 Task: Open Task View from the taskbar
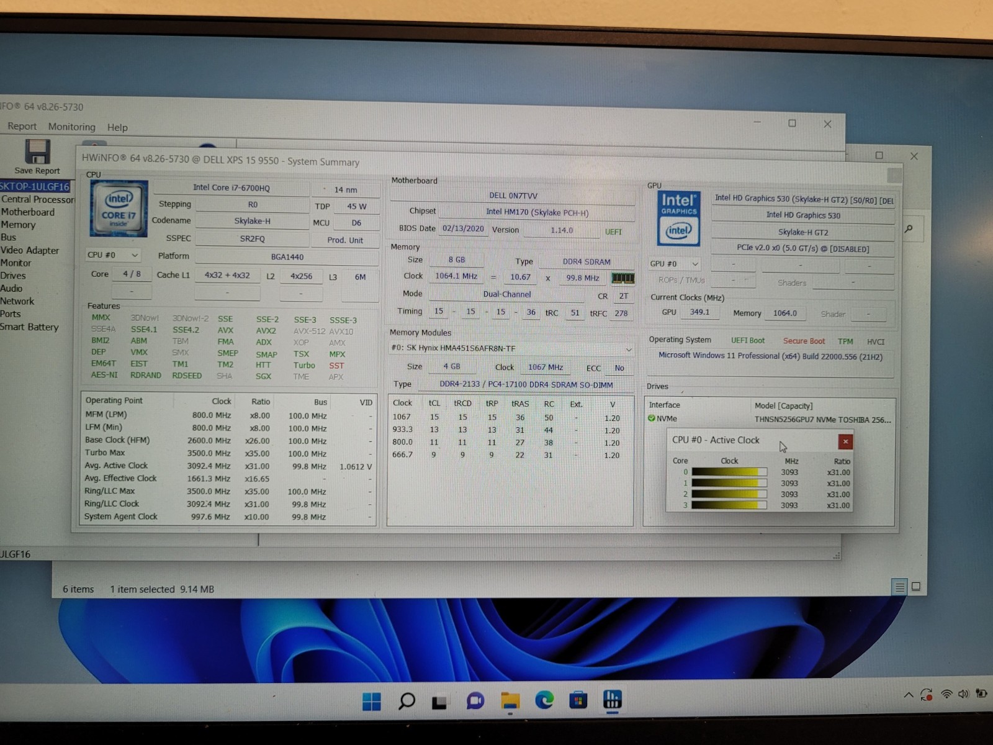click(440, 702)
